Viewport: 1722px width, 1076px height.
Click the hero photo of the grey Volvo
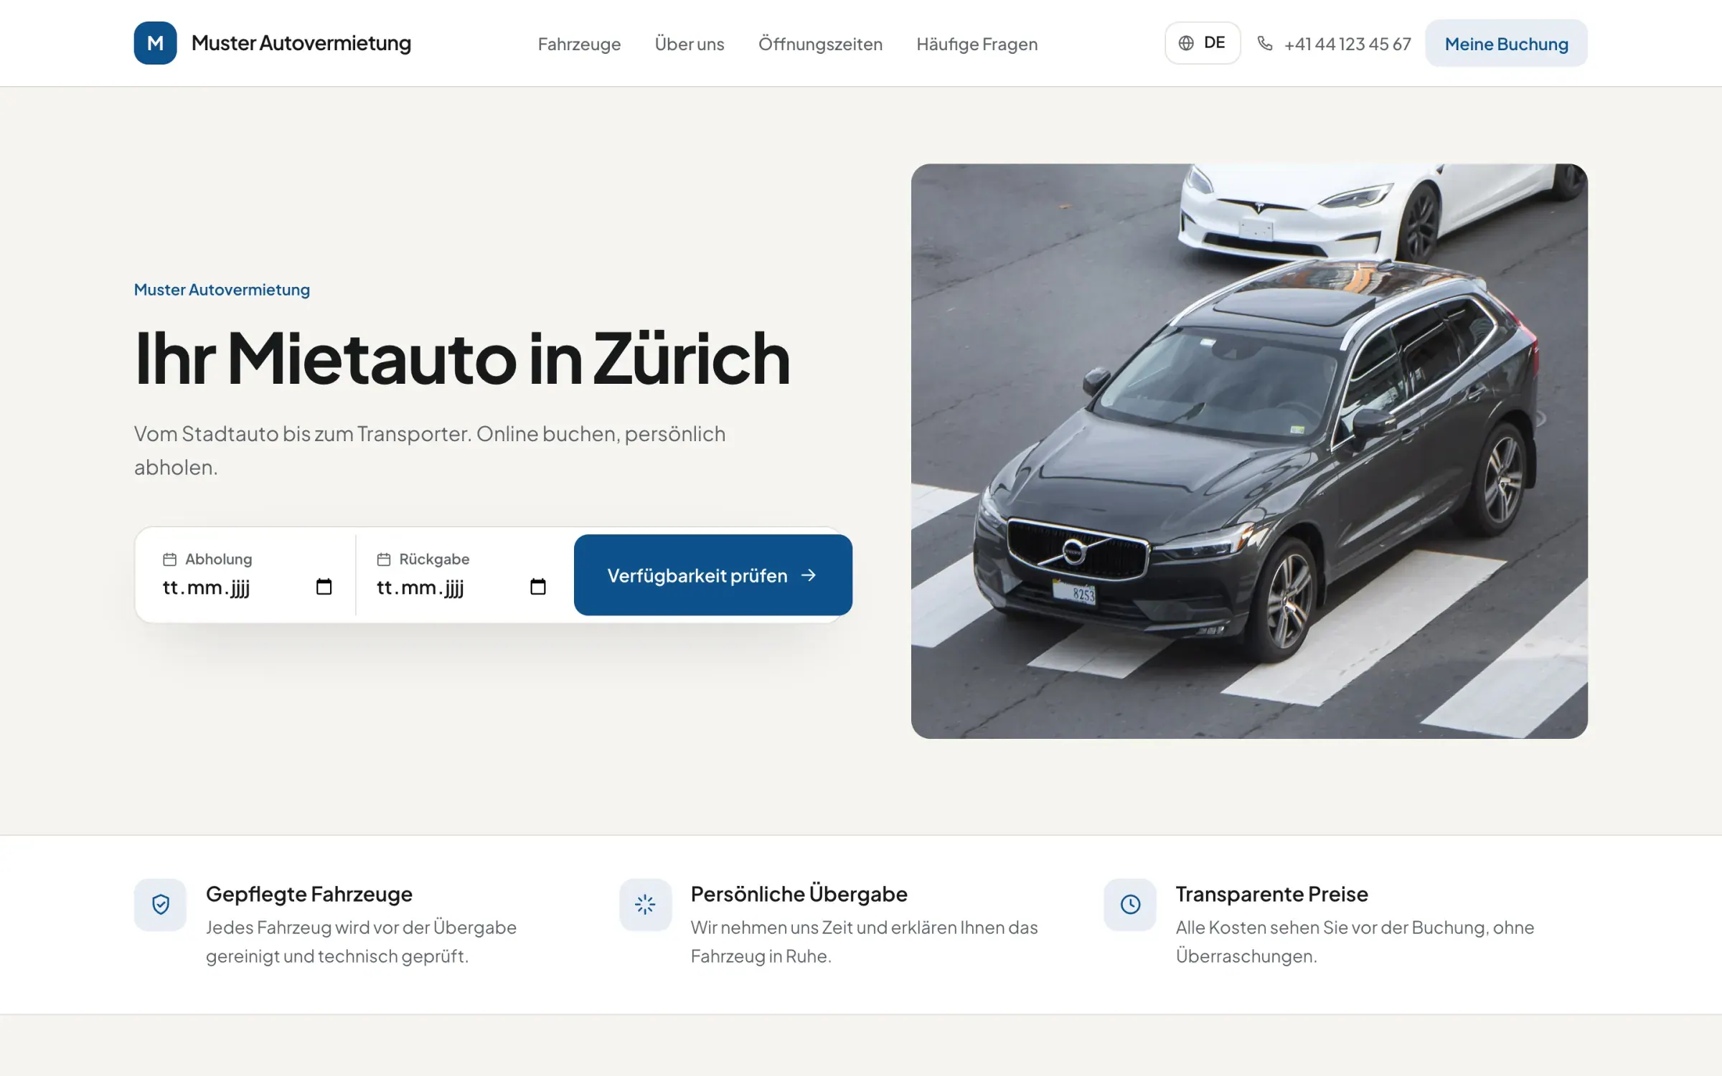click(1249, 451)
